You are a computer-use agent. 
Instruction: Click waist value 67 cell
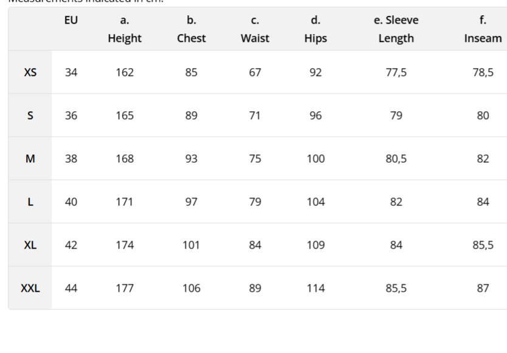tap(255, 72)
